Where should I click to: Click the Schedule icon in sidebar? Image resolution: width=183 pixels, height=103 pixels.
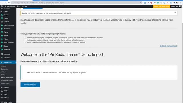pos(2,49)
